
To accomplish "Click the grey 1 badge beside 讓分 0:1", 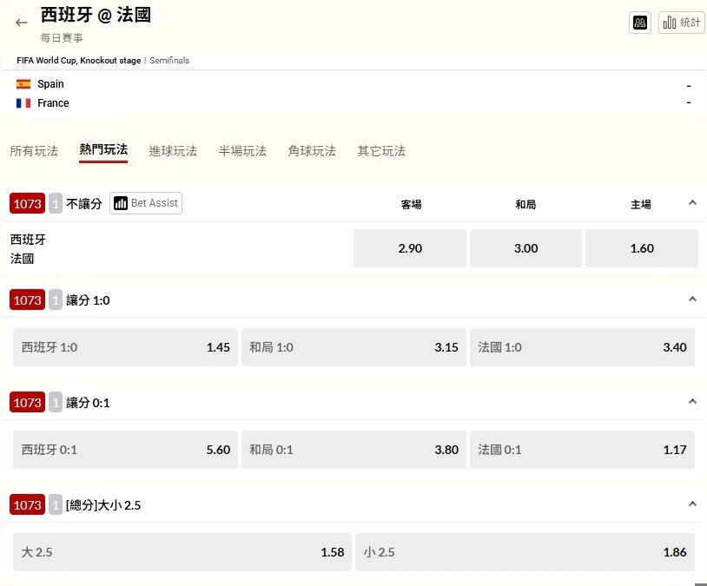I will pyautogui.click(x=56, y=402).
